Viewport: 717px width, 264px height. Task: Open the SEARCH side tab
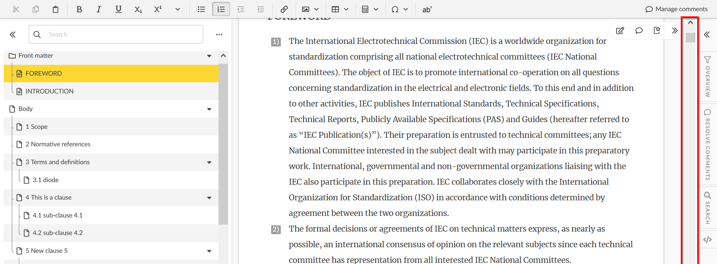[x=707, y=208]
